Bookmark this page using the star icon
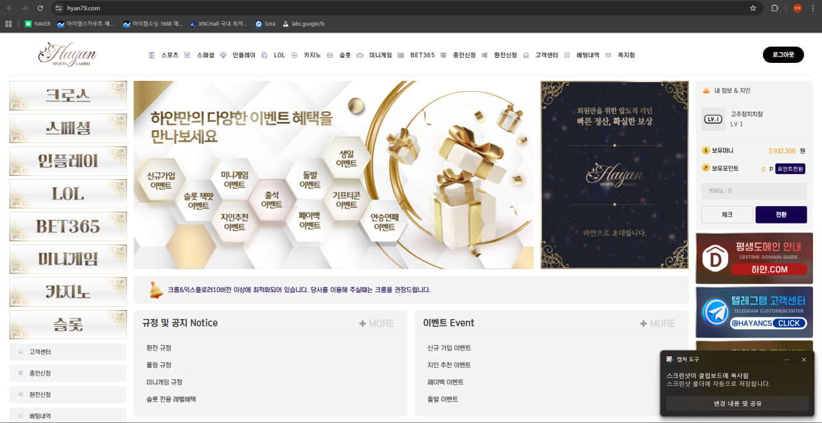Image resolution: width=822 pixels, height=423 pixels. [753, 8]
